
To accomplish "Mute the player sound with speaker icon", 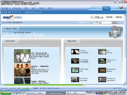I will (x=19, y=88).
